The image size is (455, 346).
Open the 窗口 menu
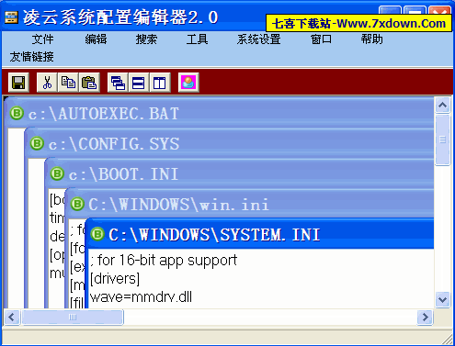[x=321, y=39]
